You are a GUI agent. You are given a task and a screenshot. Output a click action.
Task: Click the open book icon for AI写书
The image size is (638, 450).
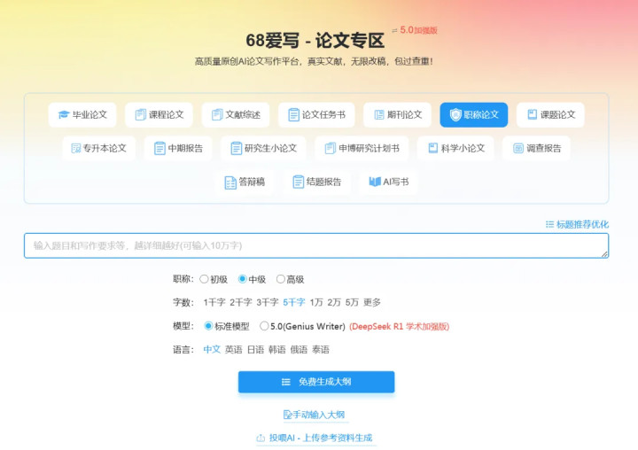tap(375, 182)
